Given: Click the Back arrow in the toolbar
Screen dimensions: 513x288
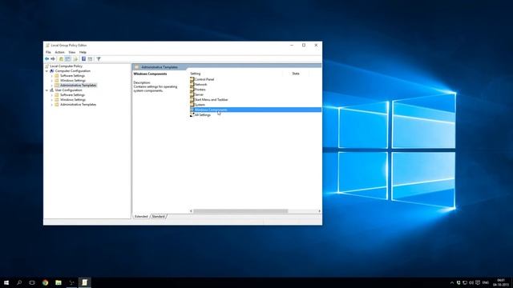Looking at the screenshot, I should 46,58.
